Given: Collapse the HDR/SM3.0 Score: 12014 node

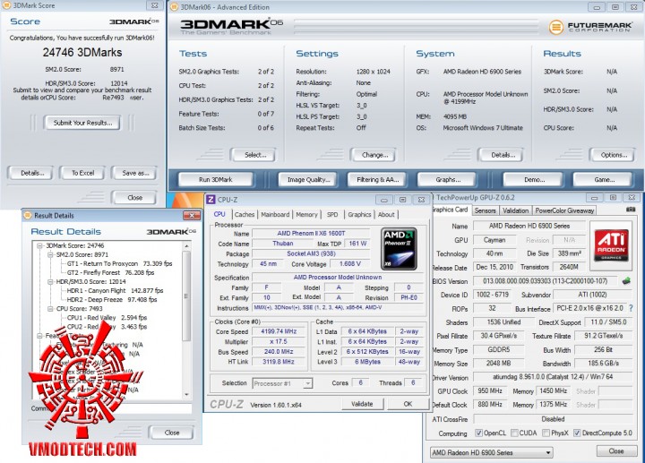Looking at the screenshot, I should [50, 282].
